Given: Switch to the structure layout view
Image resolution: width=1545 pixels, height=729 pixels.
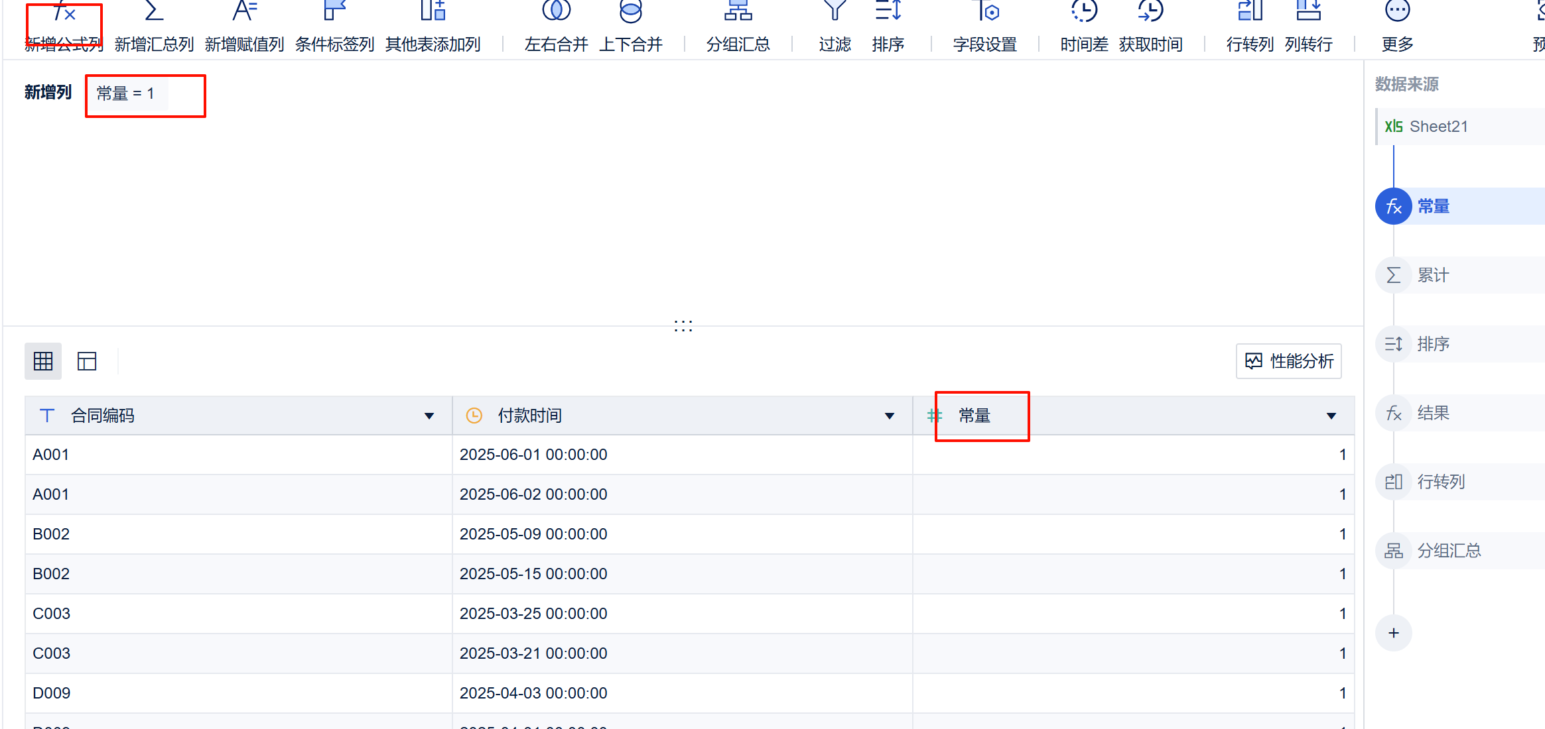Looking at the screenshot, I should pyautogui.click(x=87, y=361).
